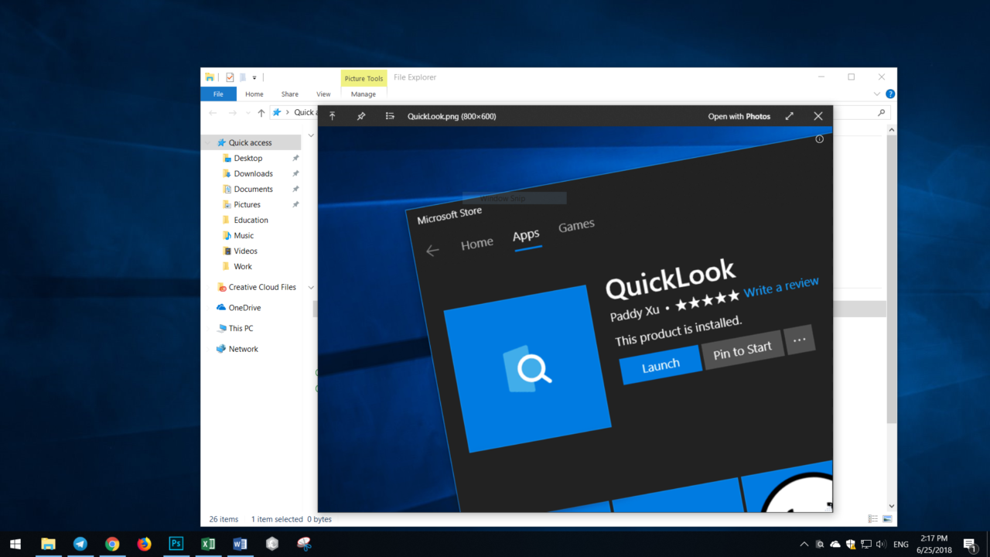Image resolution: width=990 pixels, height=557 pixels.
Task: Switch to the Home ribbon tab
Action: (254, 94)
